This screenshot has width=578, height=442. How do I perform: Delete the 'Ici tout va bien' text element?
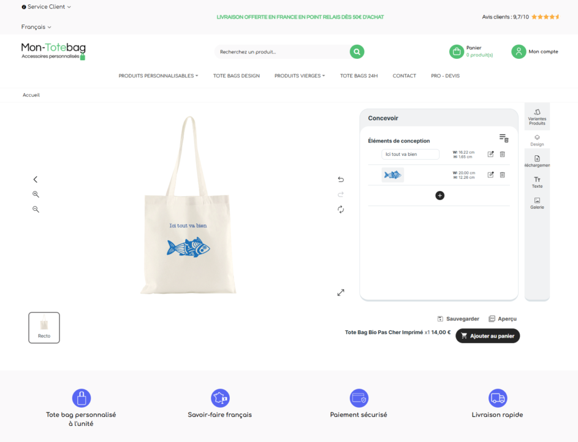point(502,154)
